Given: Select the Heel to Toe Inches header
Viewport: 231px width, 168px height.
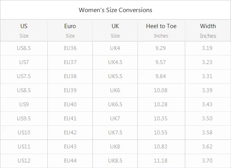Looking at the screenshot, I should pos(161,30).
